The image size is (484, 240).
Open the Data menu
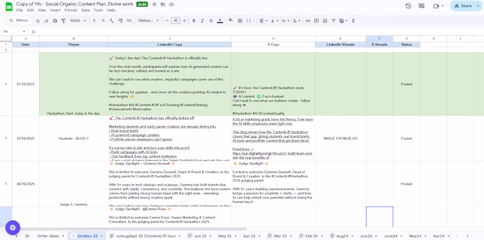click(85, 10)
